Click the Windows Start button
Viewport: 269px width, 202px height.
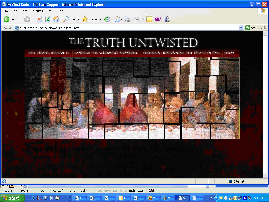[x=12, y=198]
